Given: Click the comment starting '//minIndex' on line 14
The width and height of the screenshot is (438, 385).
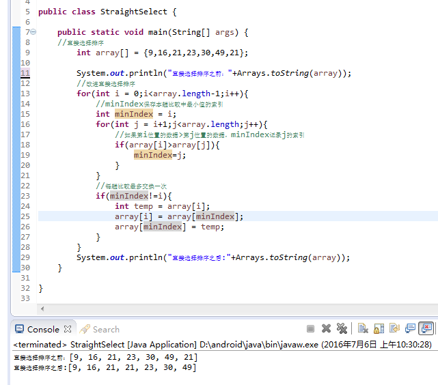Looking at the screenshot, I should point(159,104).
